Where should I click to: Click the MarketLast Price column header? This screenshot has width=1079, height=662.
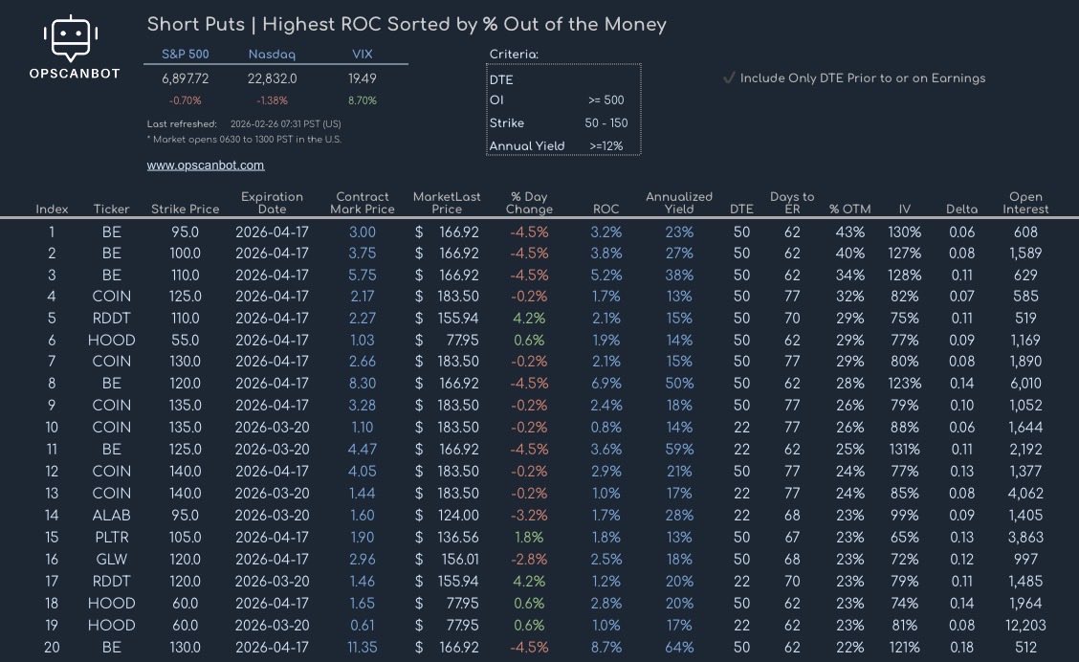point(447,203)
